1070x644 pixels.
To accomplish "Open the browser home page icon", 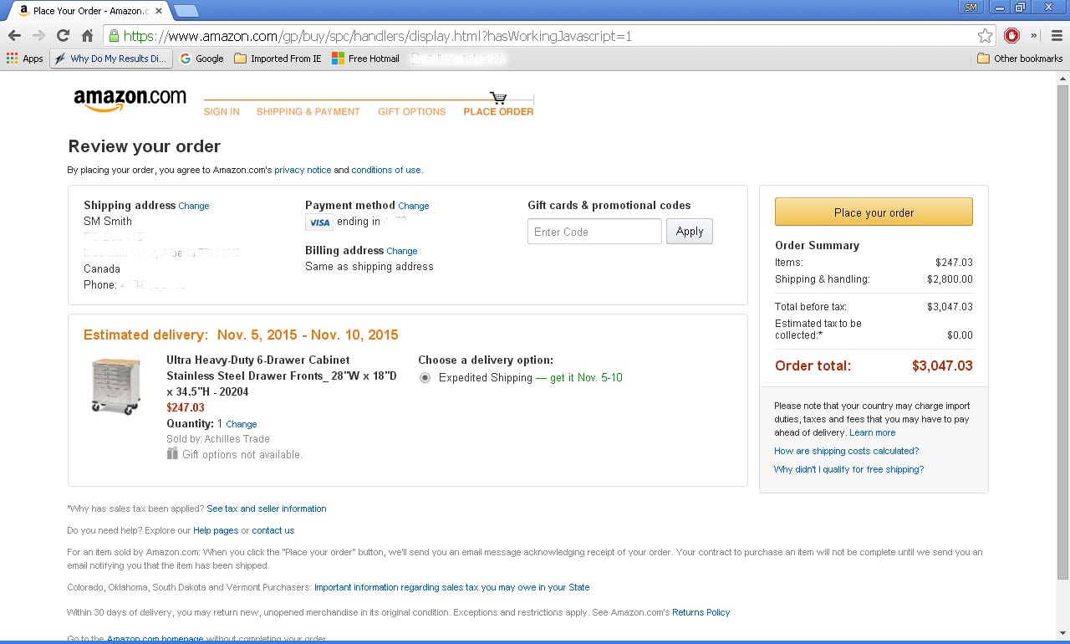I will [87, 36].
